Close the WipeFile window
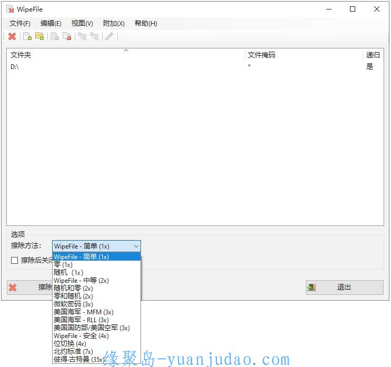The image size is (391, 367). (377, 9)
